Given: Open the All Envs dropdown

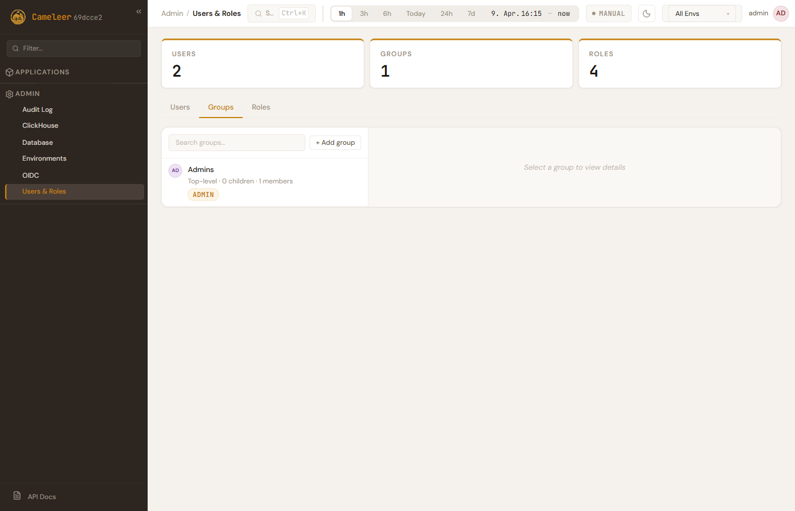Looking at the screenshot, I should [x=701, y=14].
